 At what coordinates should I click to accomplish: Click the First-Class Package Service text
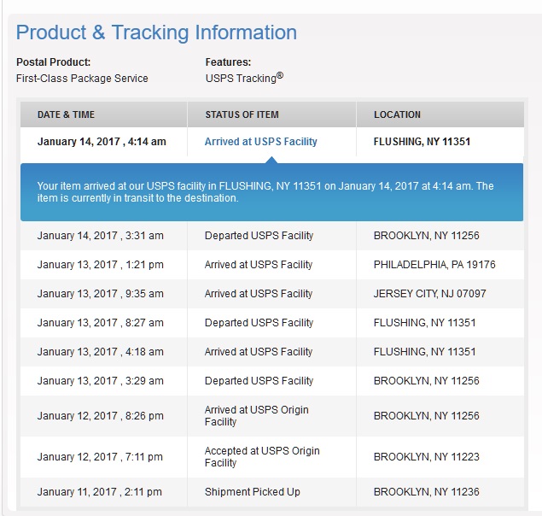click(82, 79)
